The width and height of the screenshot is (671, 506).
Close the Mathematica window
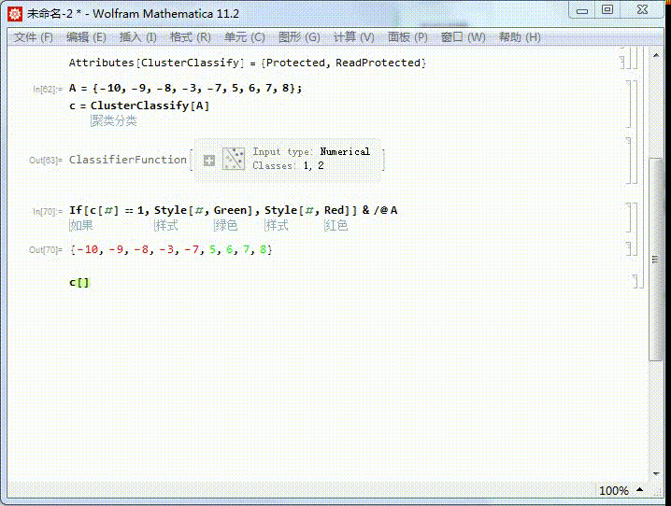(x=642, y=10)
